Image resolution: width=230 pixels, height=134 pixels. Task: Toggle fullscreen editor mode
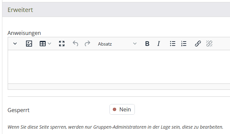click(62, 44)
